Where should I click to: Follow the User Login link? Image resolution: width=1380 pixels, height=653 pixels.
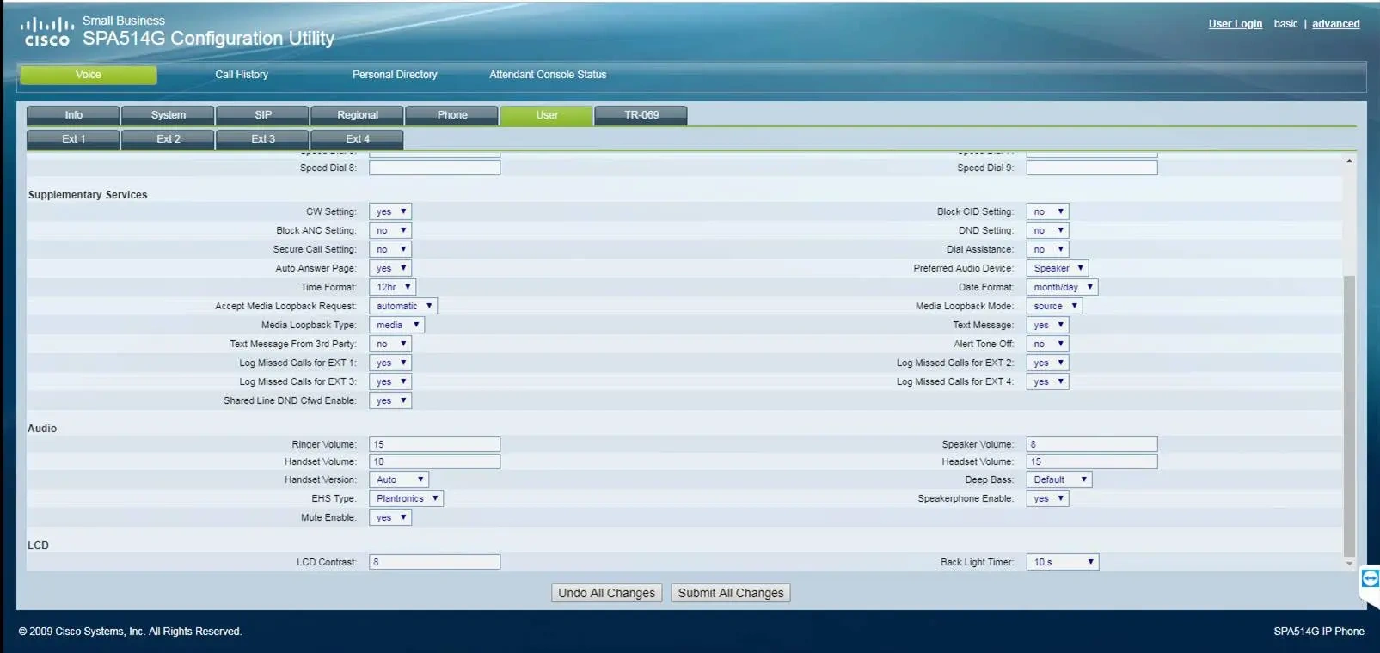1235,24
